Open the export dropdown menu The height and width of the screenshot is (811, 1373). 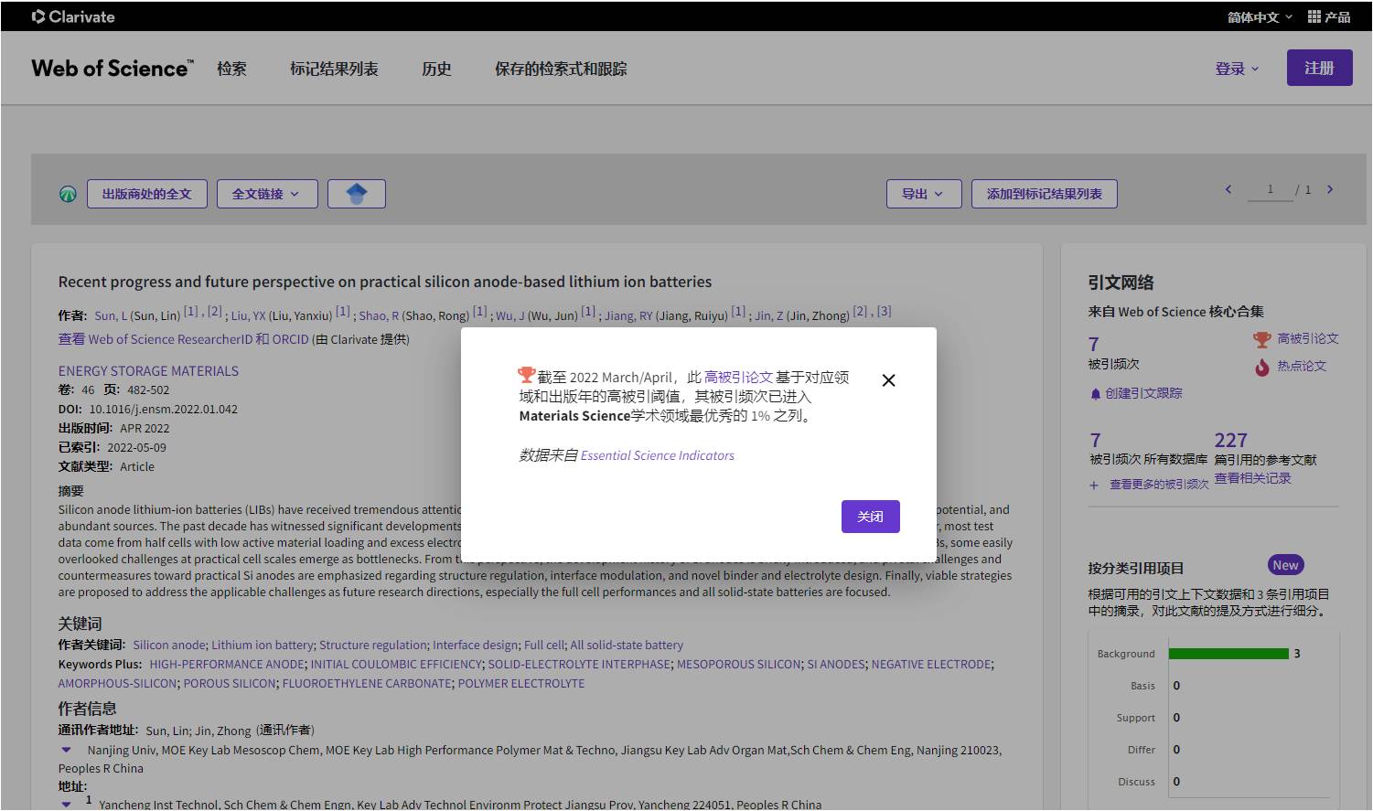click(923, 194)
